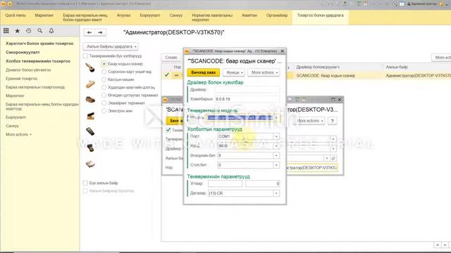Open Ерөнхий тохиргоо sidebar link
This screenshot has width=451, height=253.
pyautogui.click(x=22, y=78)
